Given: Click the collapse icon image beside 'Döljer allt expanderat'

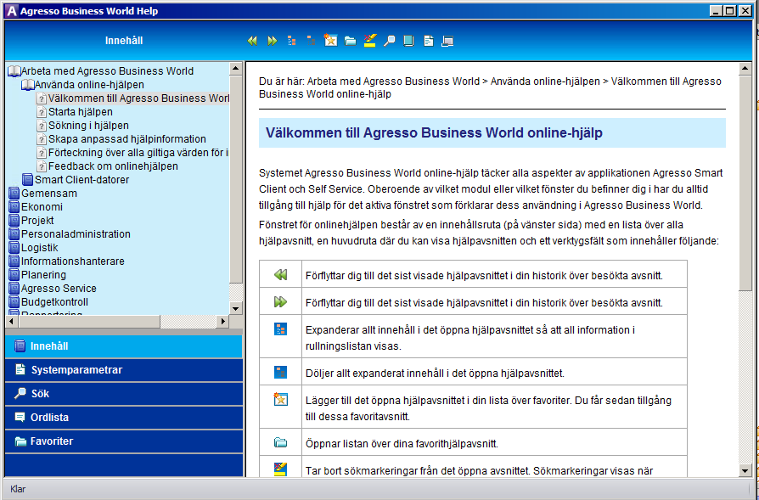Looking at the screenshot, I should 281,372.
